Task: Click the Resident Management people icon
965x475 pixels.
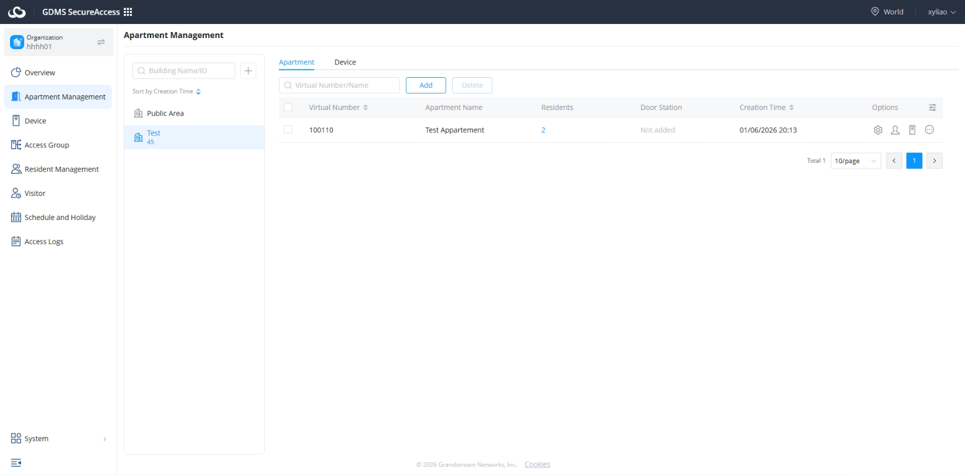Action: [16, 169]
